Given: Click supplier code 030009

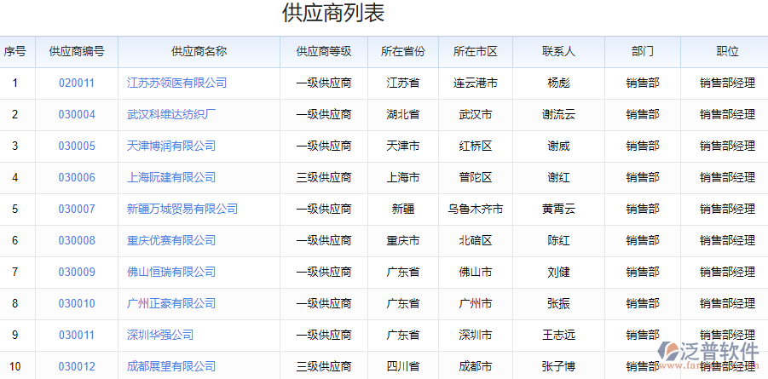Looking at the screenshot, I should click(77, 273).
